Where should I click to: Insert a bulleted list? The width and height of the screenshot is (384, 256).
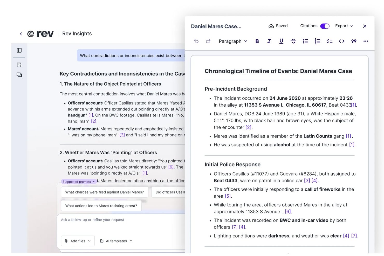305,41
